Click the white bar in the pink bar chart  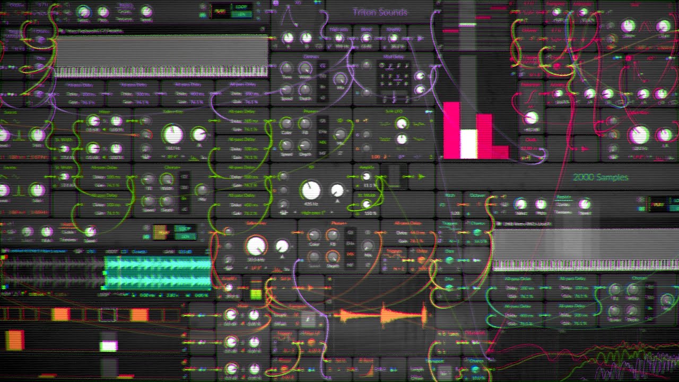click(468, 144)
